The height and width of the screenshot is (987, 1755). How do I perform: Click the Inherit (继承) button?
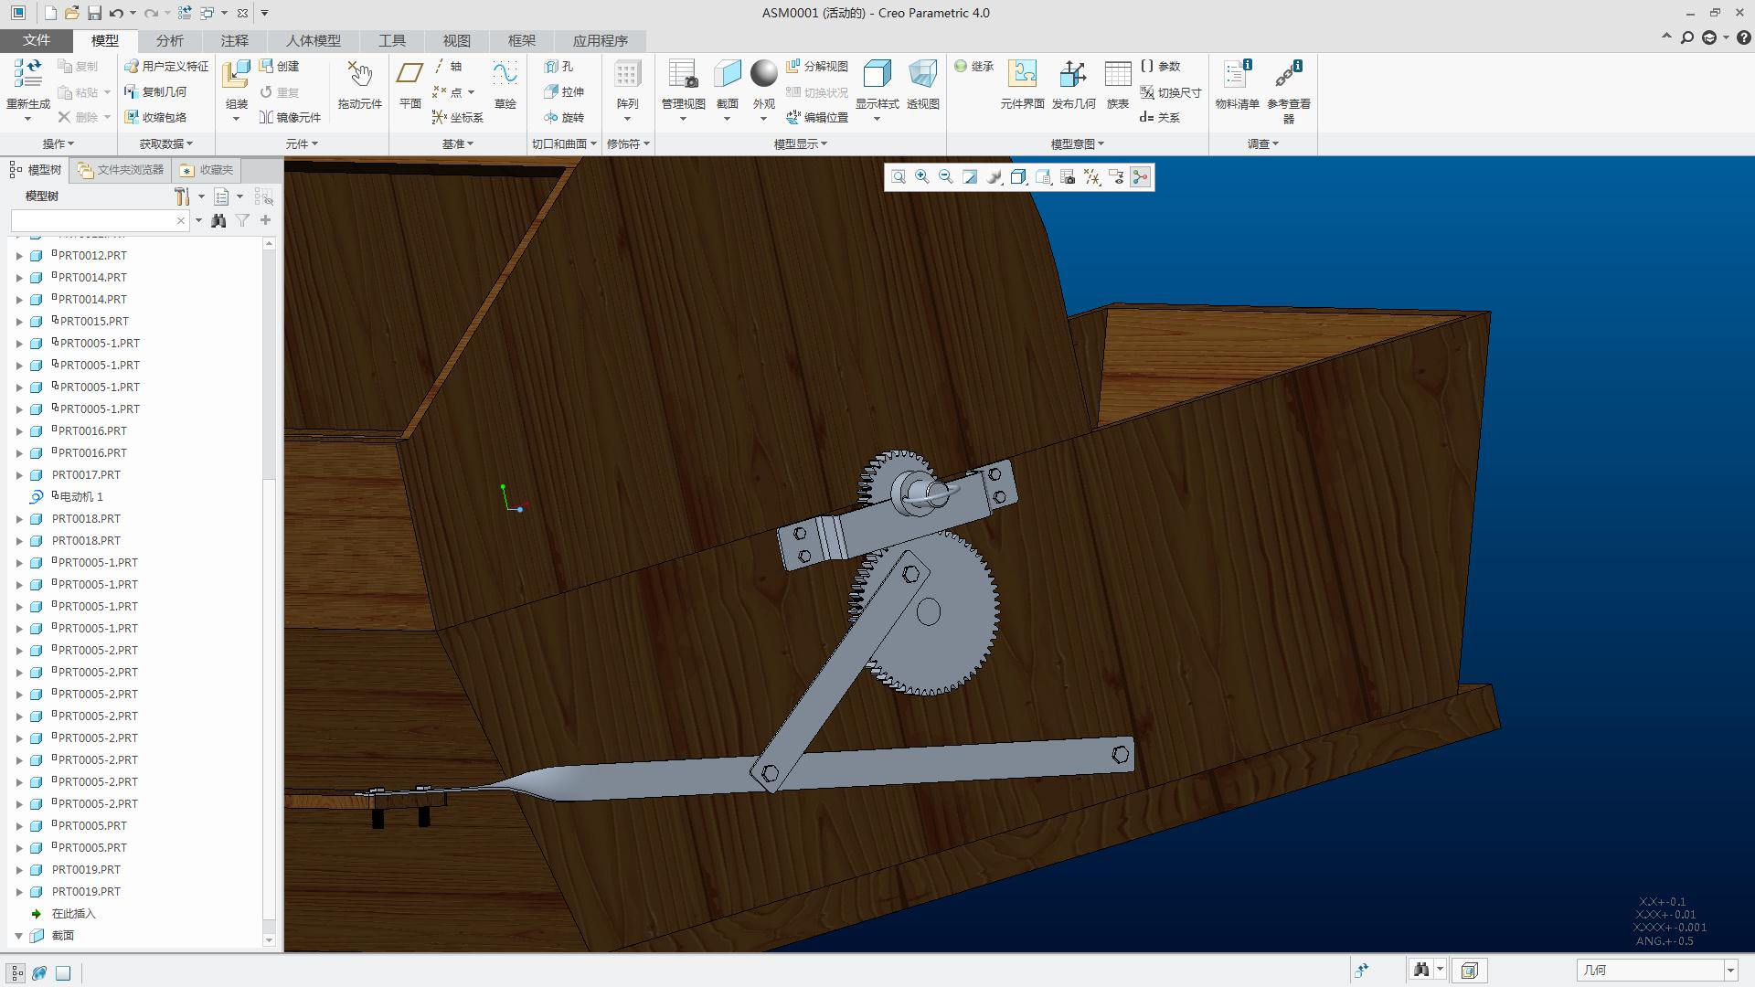[973, 67]
